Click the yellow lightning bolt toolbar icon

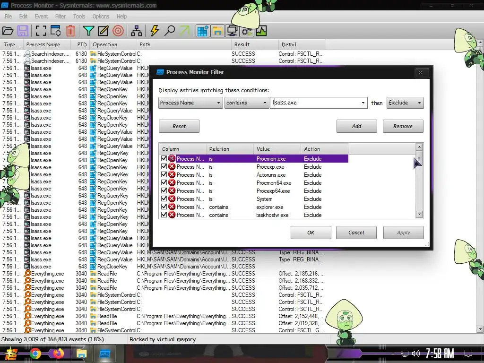point(155,31)
